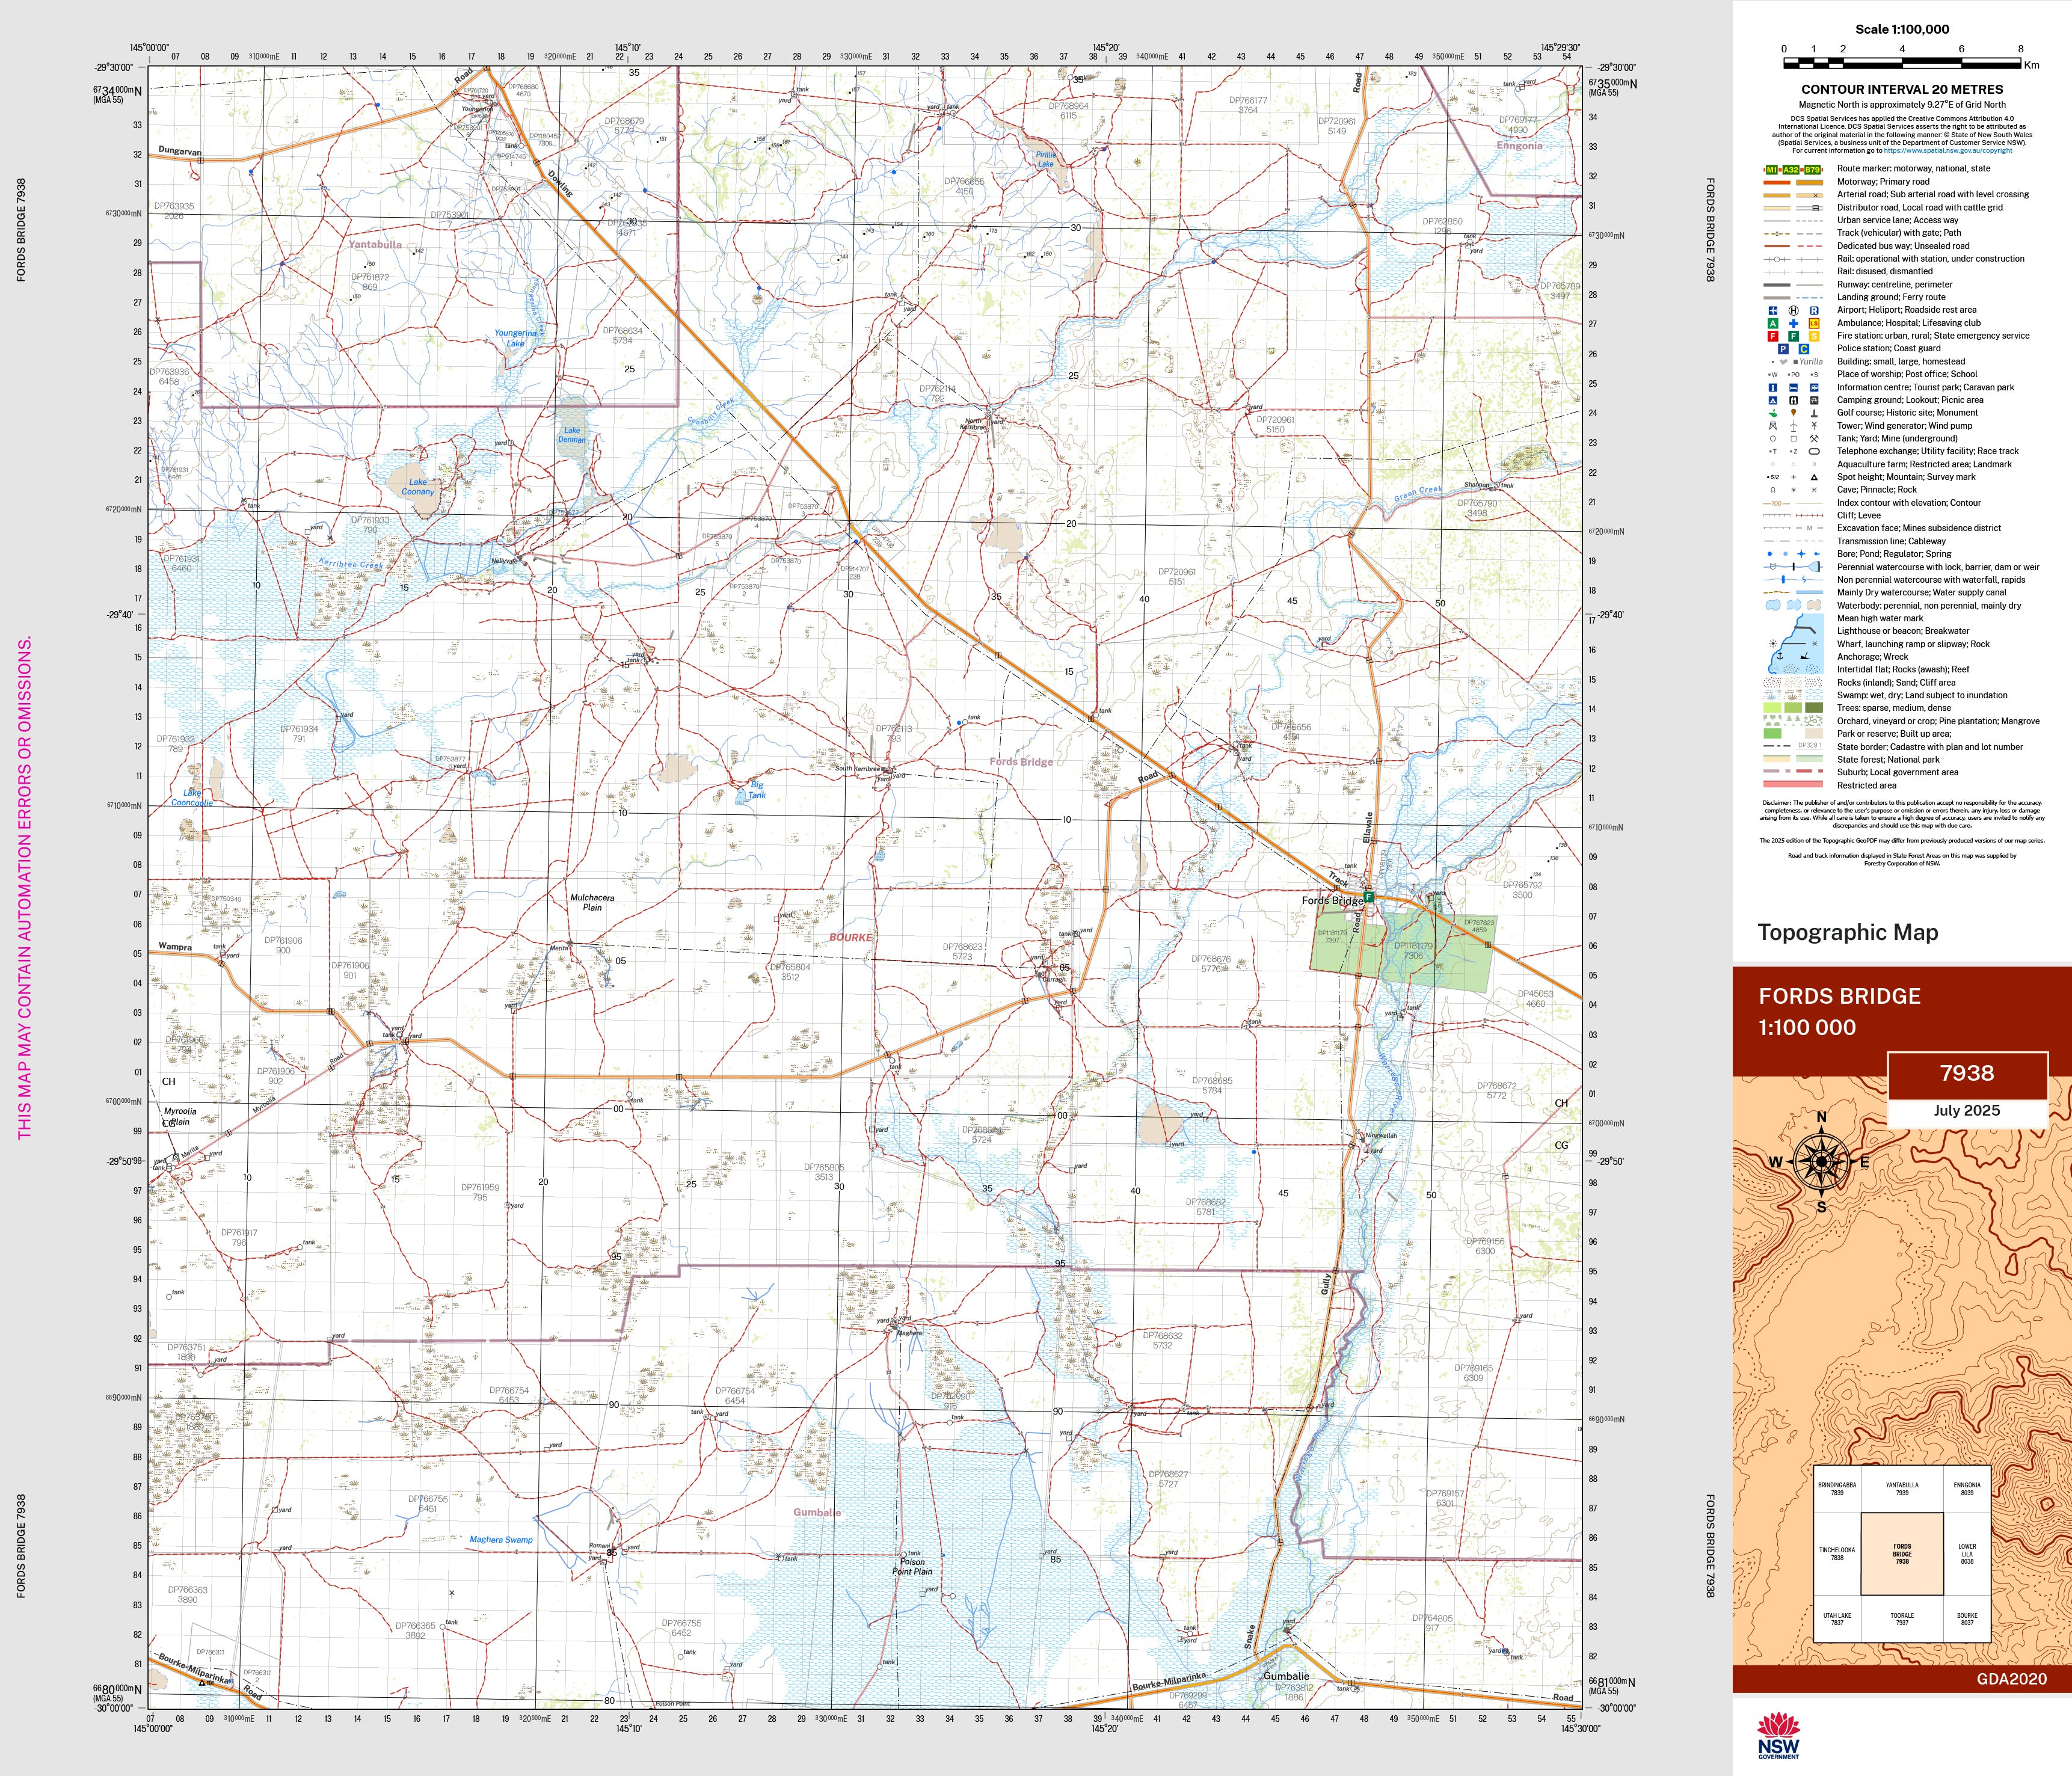Click the Police station P icon
The width and height of the screenshot is (2072, 1776).
(x=1783, y=349)
